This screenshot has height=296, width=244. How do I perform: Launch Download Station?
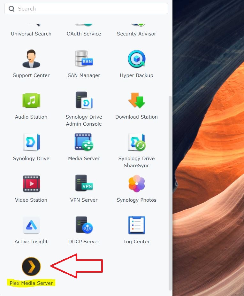point(136,100)
